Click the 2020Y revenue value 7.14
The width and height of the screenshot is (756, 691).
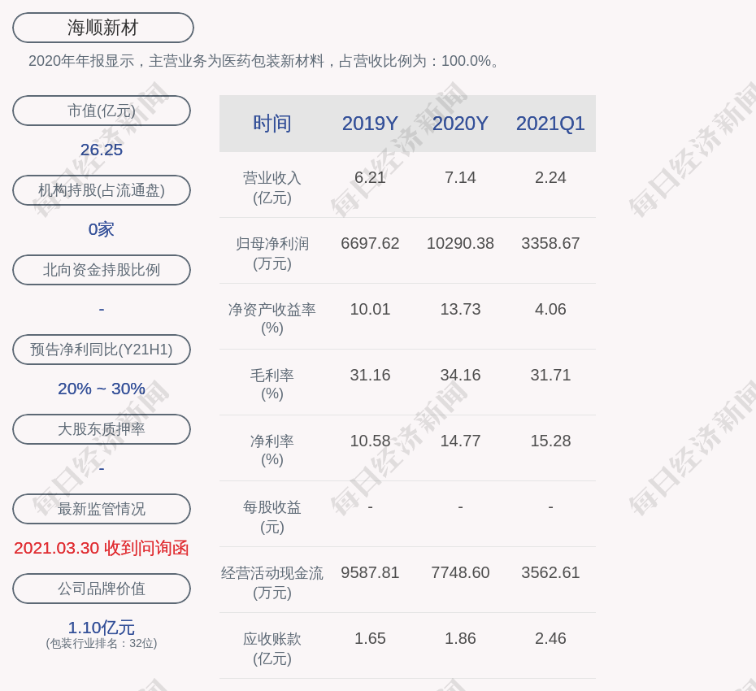click(460, 178)
